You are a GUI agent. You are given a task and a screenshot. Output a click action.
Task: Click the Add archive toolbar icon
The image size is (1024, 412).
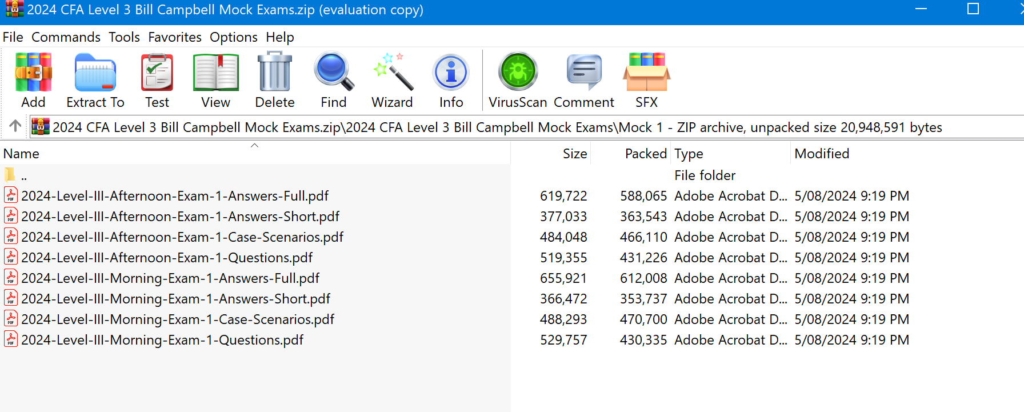coord(33,73)
